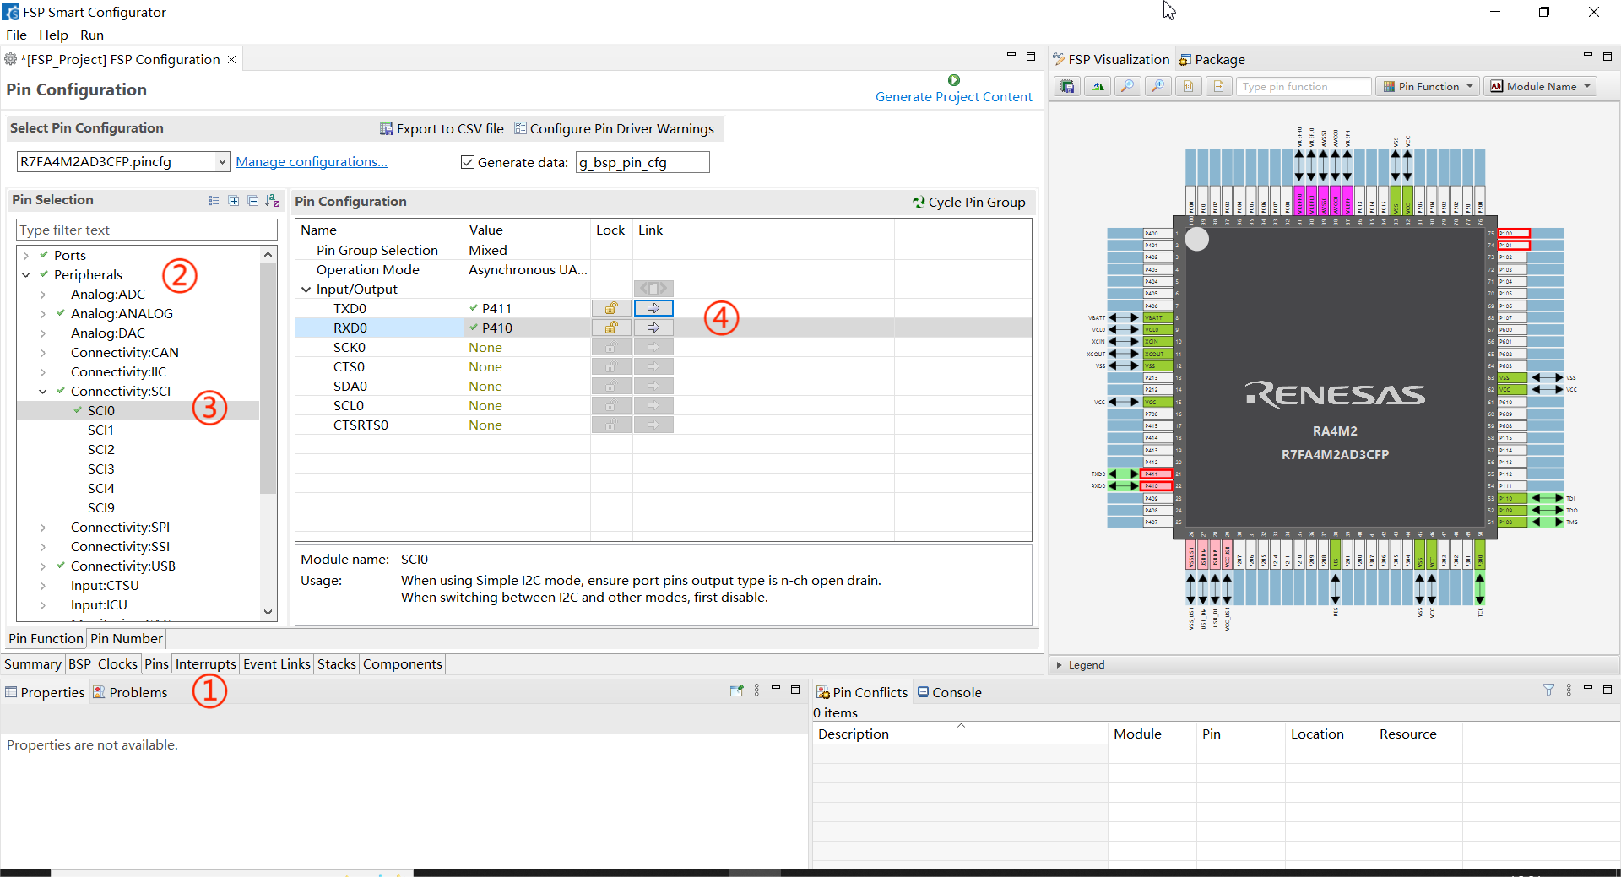Expand all items in Pin Selection tree
The height and width of the screenshot is (877, 1621).
(x=234, y=201)
